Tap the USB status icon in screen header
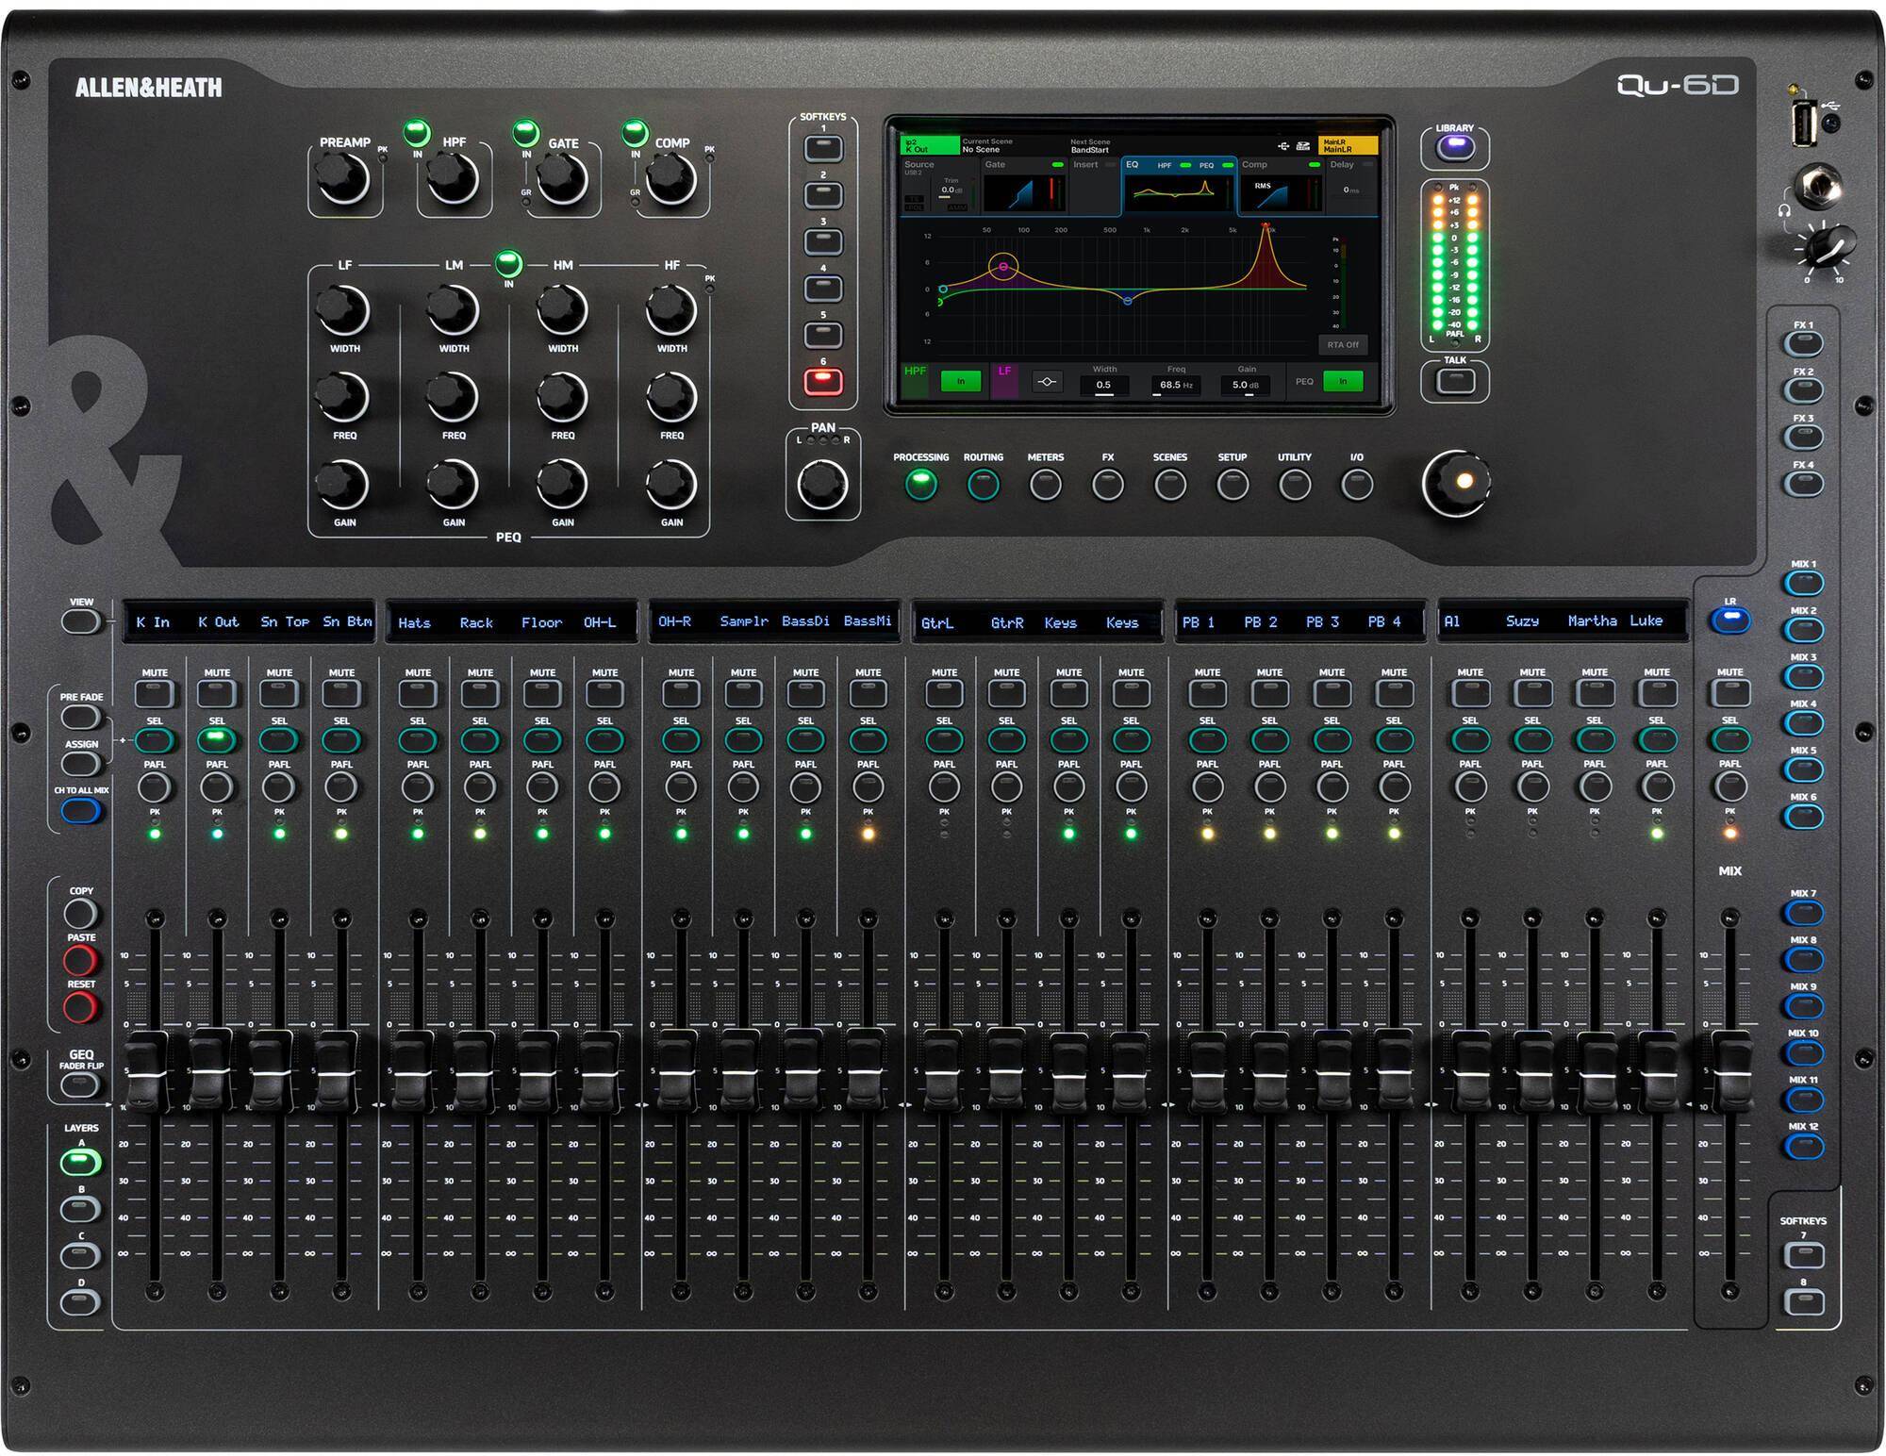The width and height of the screenshot is (1886, 1456). coord(1282,147)
